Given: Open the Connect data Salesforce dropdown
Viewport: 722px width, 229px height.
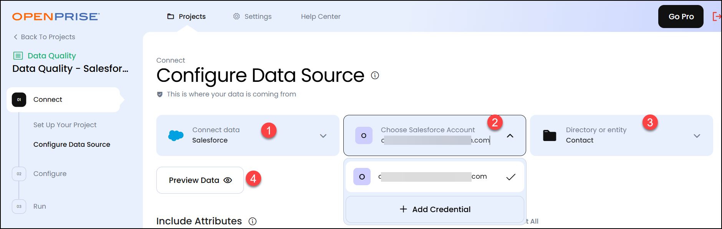Looking at the screenshot, I should 248,135.
